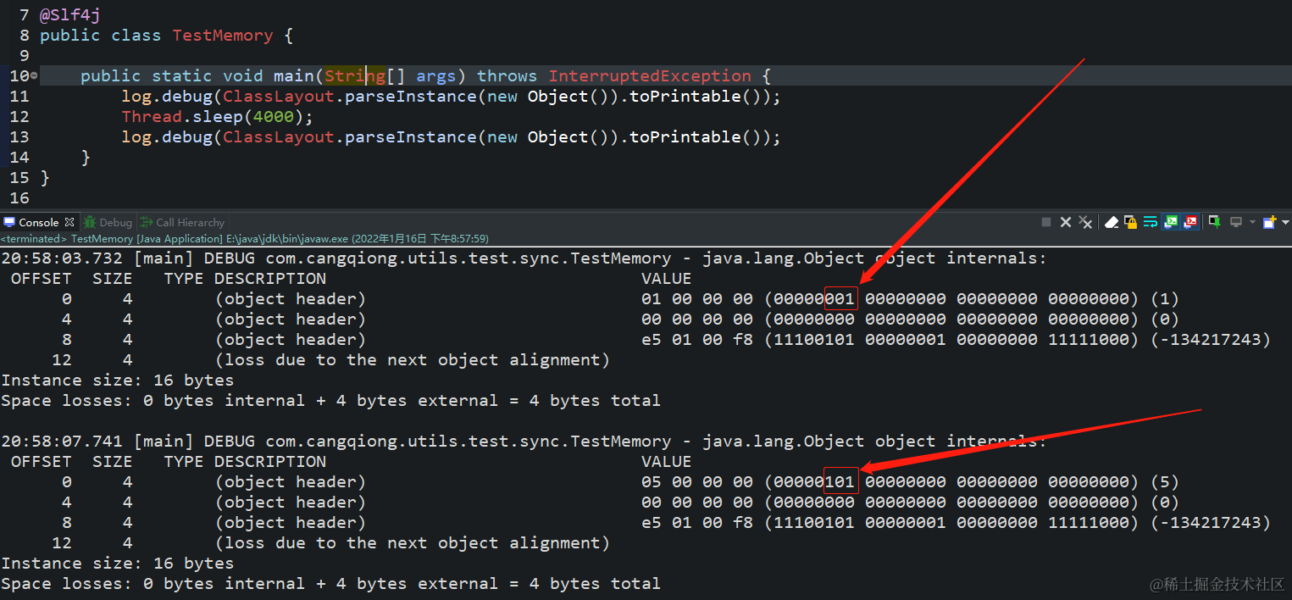Click hex value '05 00 00 00' in second dump
The width and height of the screenshot is (1292, 600).
(x=697, y=482)
